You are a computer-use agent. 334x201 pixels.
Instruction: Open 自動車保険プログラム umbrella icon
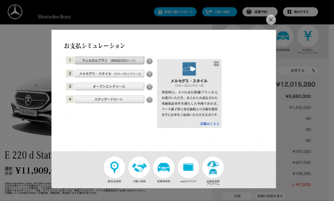213,168
